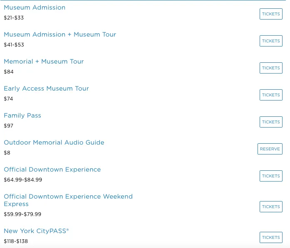Open Outdoor Memorial Audio Guide link

click(x=54, y=142)
